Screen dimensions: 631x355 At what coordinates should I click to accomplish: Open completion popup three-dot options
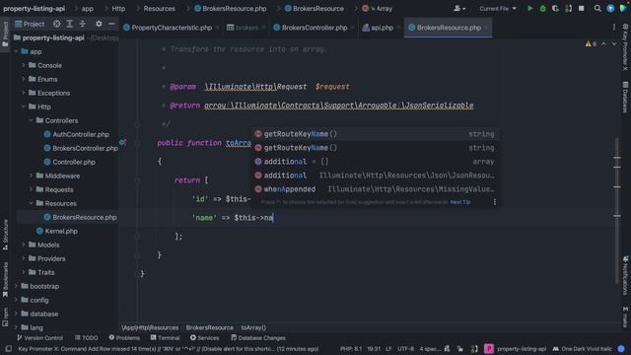pos(495,202)
